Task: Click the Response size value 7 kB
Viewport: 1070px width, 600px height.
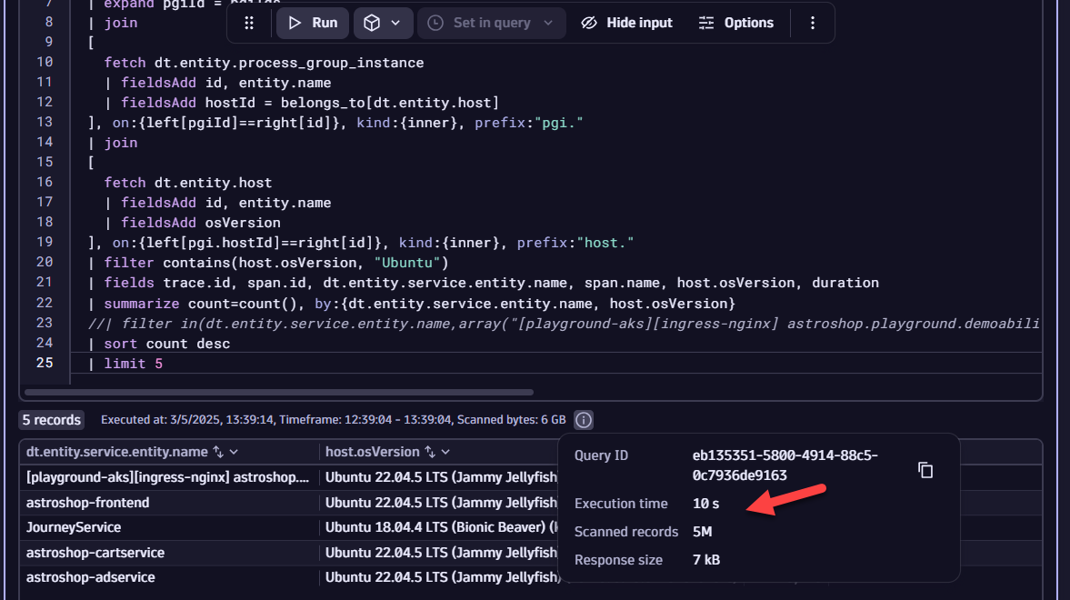Action: (706, 560)
